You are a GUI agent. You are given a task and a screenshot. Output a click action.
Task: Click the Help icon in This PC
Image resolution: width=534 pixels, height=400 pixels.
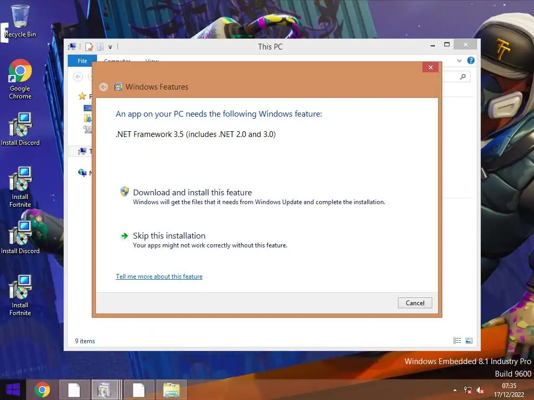click(x=471, y=60)
